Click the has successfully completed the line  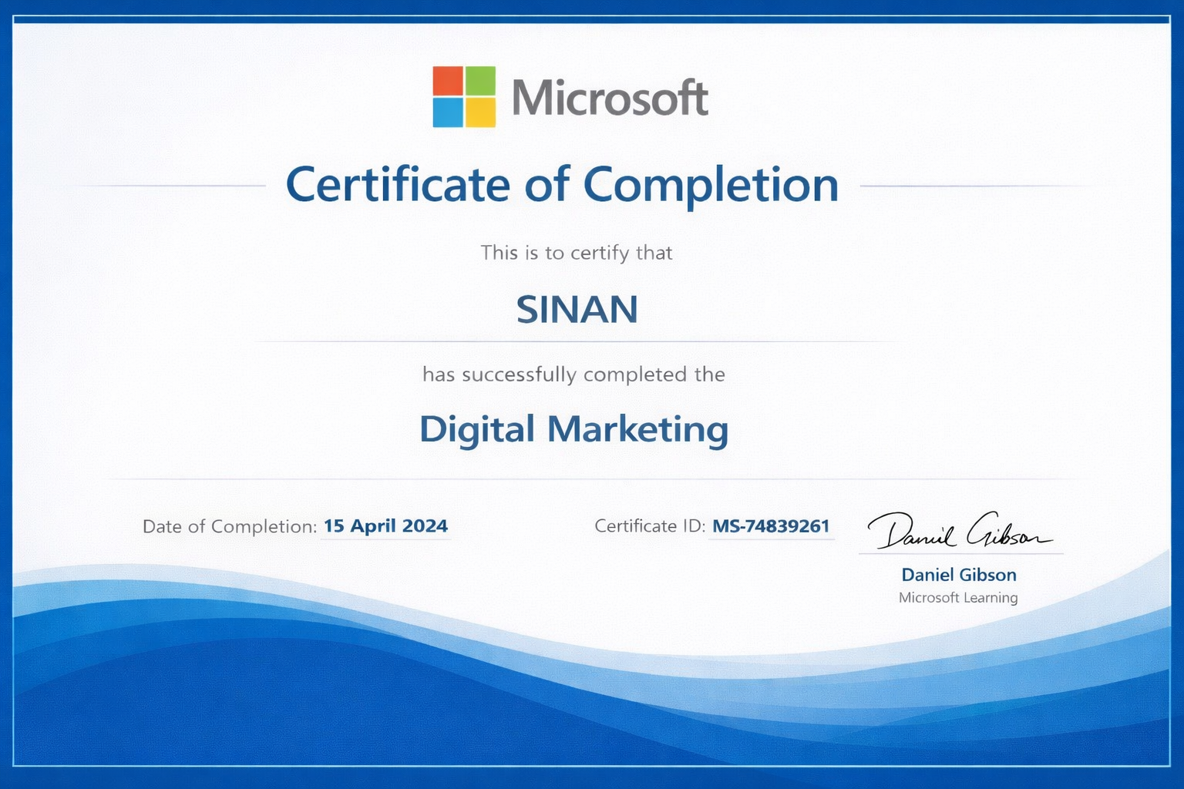[x=573, y=374]
